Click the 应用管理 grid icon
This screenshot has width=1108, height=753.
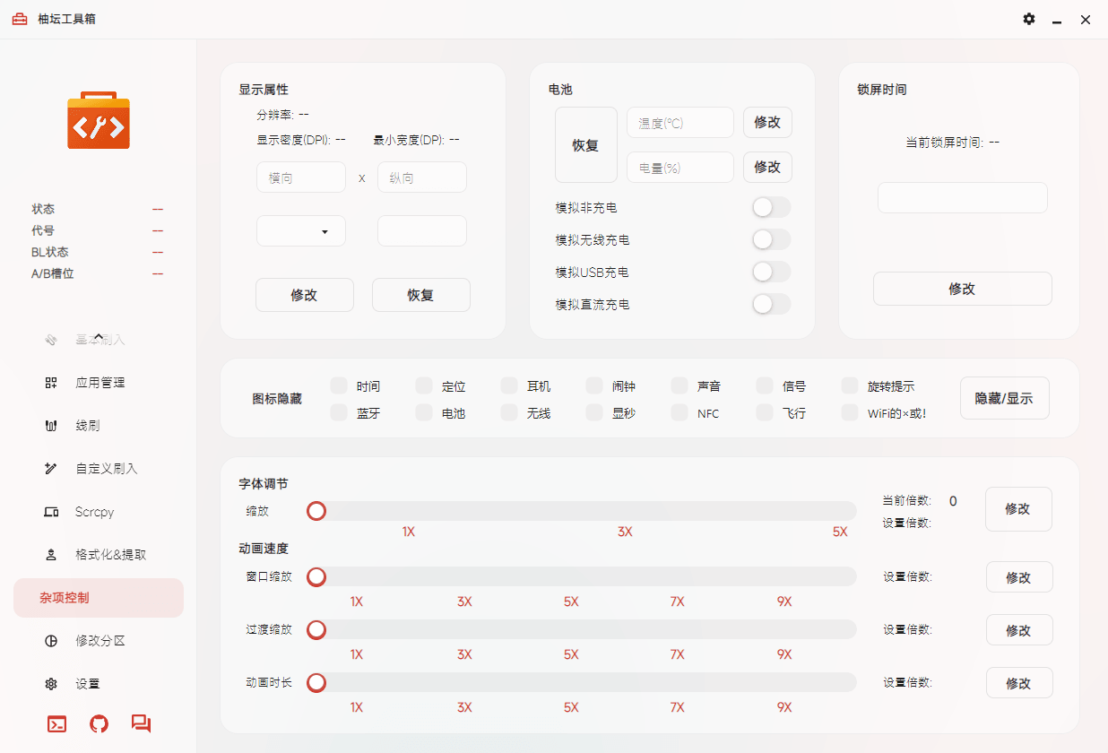[x=51, y=383]
